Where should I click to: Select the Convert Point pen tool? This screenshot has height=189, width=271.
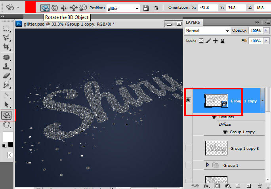click(x=6, y=95)
